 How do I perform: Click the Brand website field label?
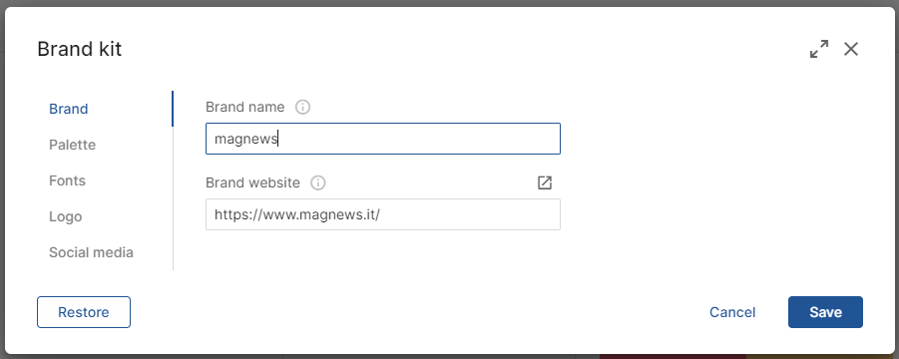[252, 182]
